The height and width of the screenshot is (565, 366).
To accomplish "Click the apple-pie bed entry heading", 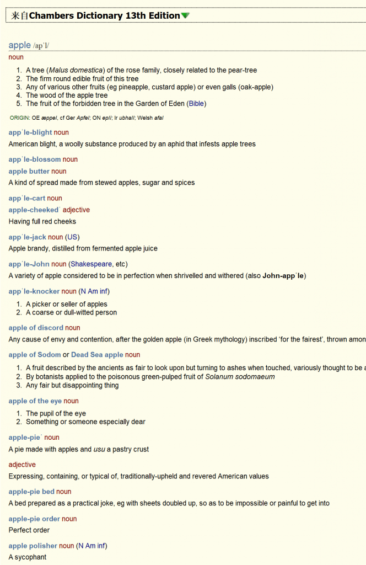I will coord(31,492).
